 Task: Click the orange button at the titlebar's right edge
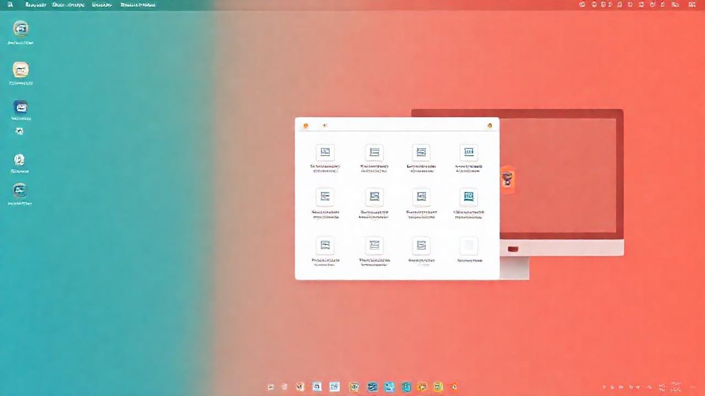point(489,125)
